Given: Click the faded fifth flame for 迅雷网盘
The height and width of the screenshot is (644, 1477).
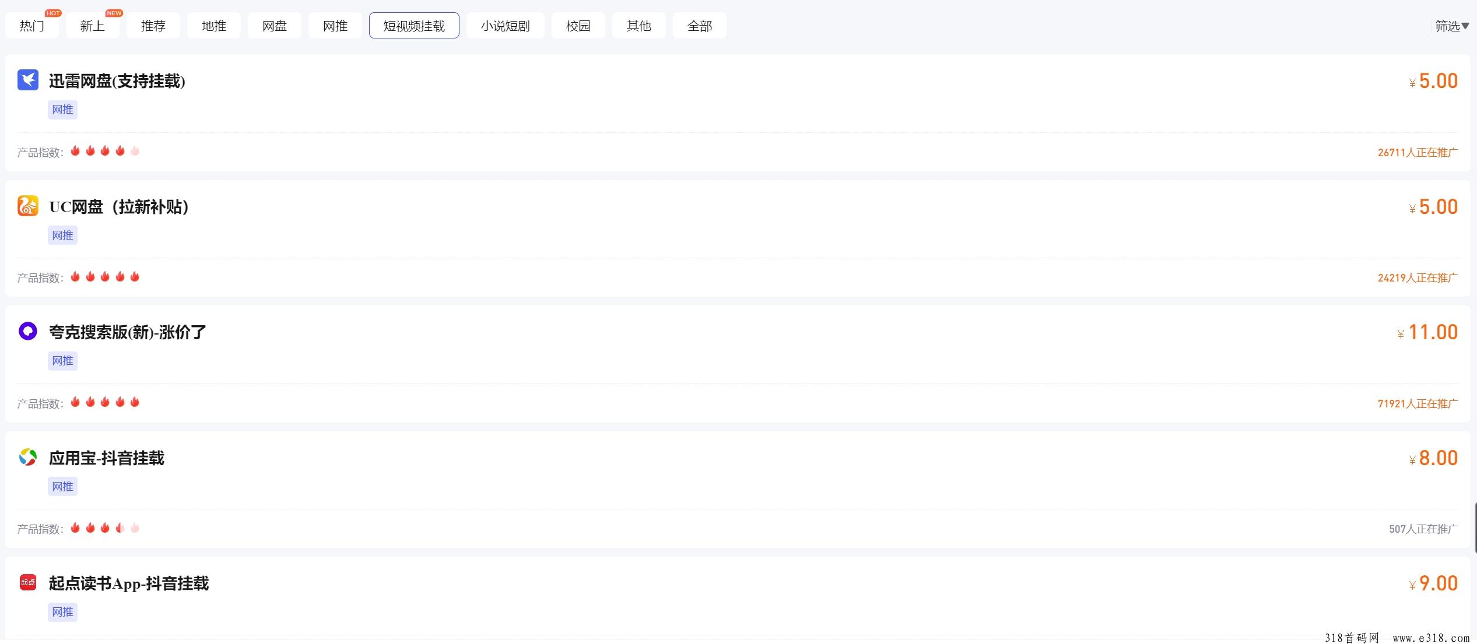Looking at the screenshot, I should click(x=135, y=151).
